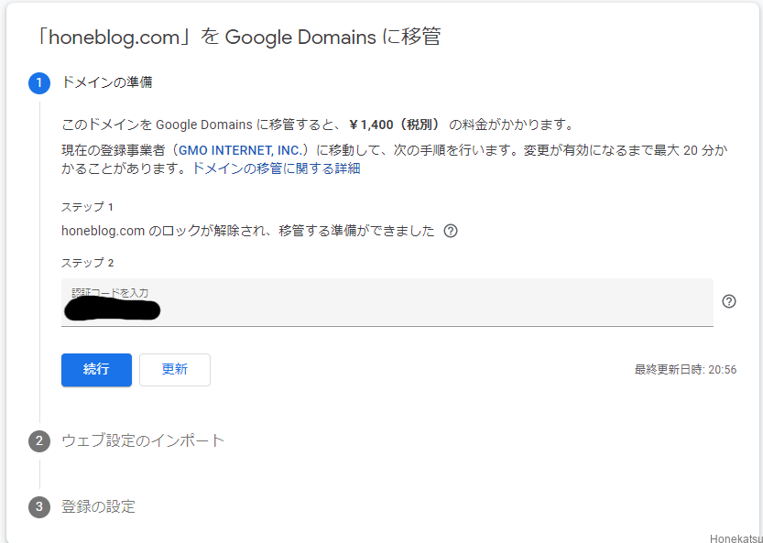This screenshot has height=543, width=763.
Task: Expand the ウェブ設定のインポート step
Action: (x=143, y=440)
